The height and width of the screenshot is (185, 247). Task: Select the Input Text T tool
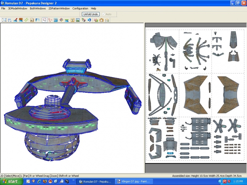(x=72, y=20)
